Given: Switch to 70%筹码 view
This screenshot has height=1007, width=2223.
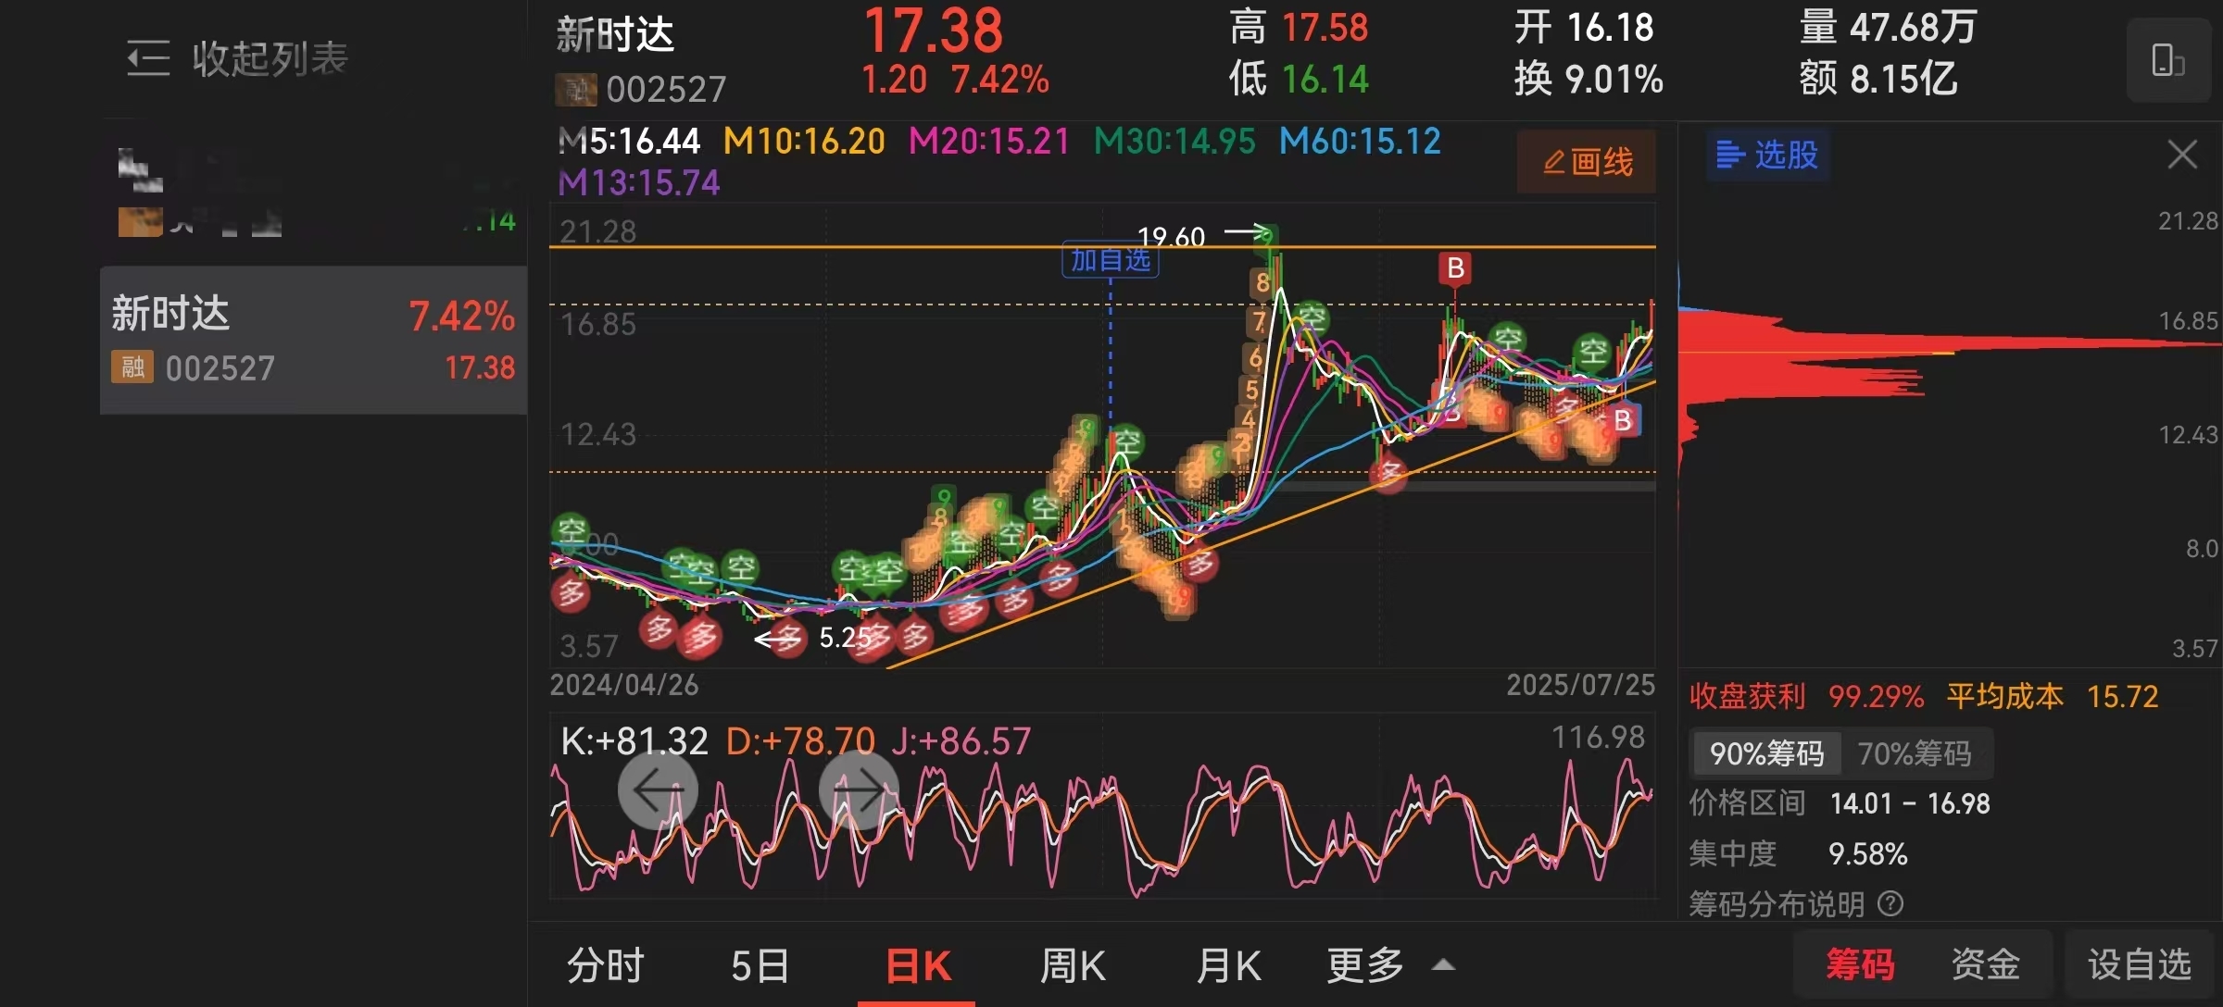Looking at the screenshot, I should pyautogui.click(x=1914, y=753).
